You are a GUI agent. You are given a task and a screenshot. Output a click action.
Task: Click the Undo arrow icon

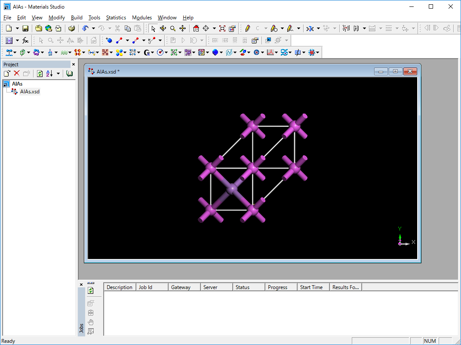(85, 28)
